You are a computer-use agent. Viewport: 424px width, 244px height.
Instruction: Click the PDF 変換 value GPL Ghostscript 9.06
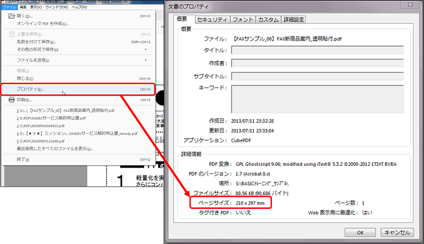(316, 164)
